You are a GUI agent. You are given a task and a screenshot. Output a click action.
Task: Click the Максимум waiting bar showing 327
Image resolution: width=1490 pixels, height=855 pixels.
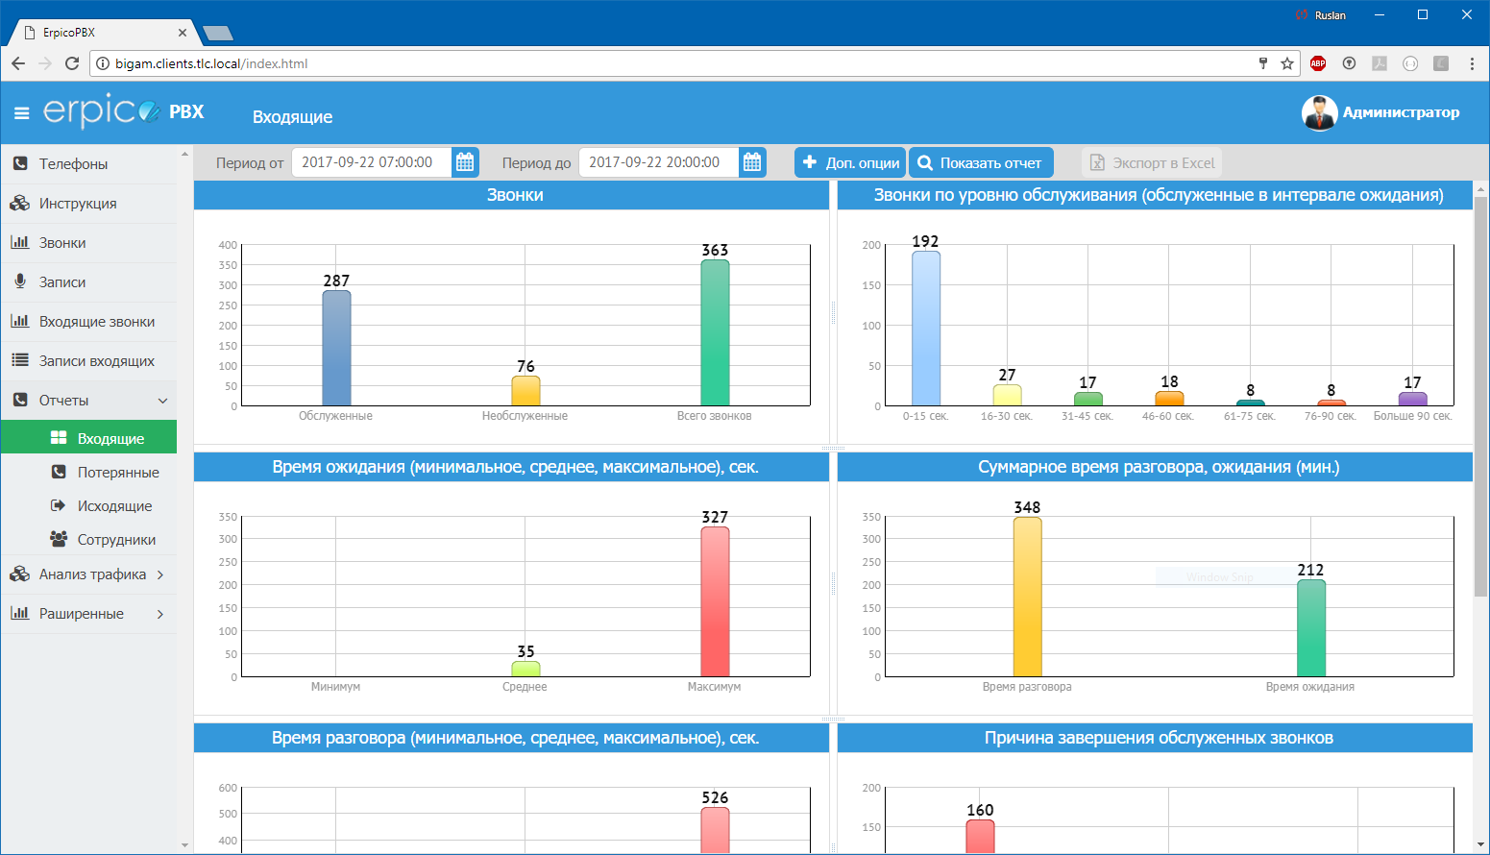tap(715, 601)
